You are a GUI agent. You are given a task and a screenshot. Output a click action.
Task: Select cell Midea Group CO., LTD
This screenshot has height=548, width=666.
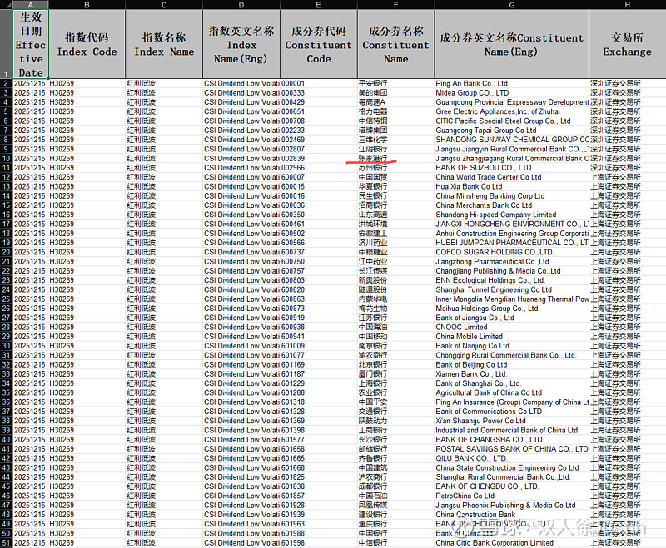coord(511,93)
